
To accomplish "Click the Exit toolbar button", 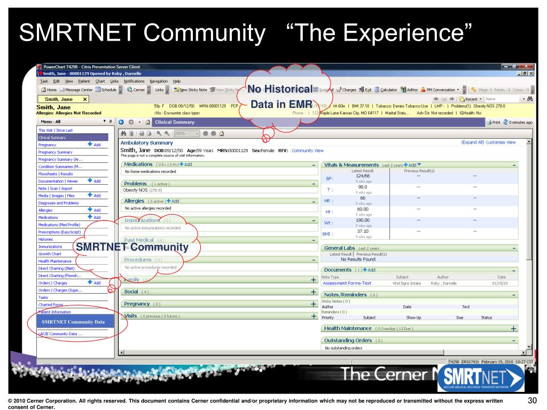I will tap(365, 90).
